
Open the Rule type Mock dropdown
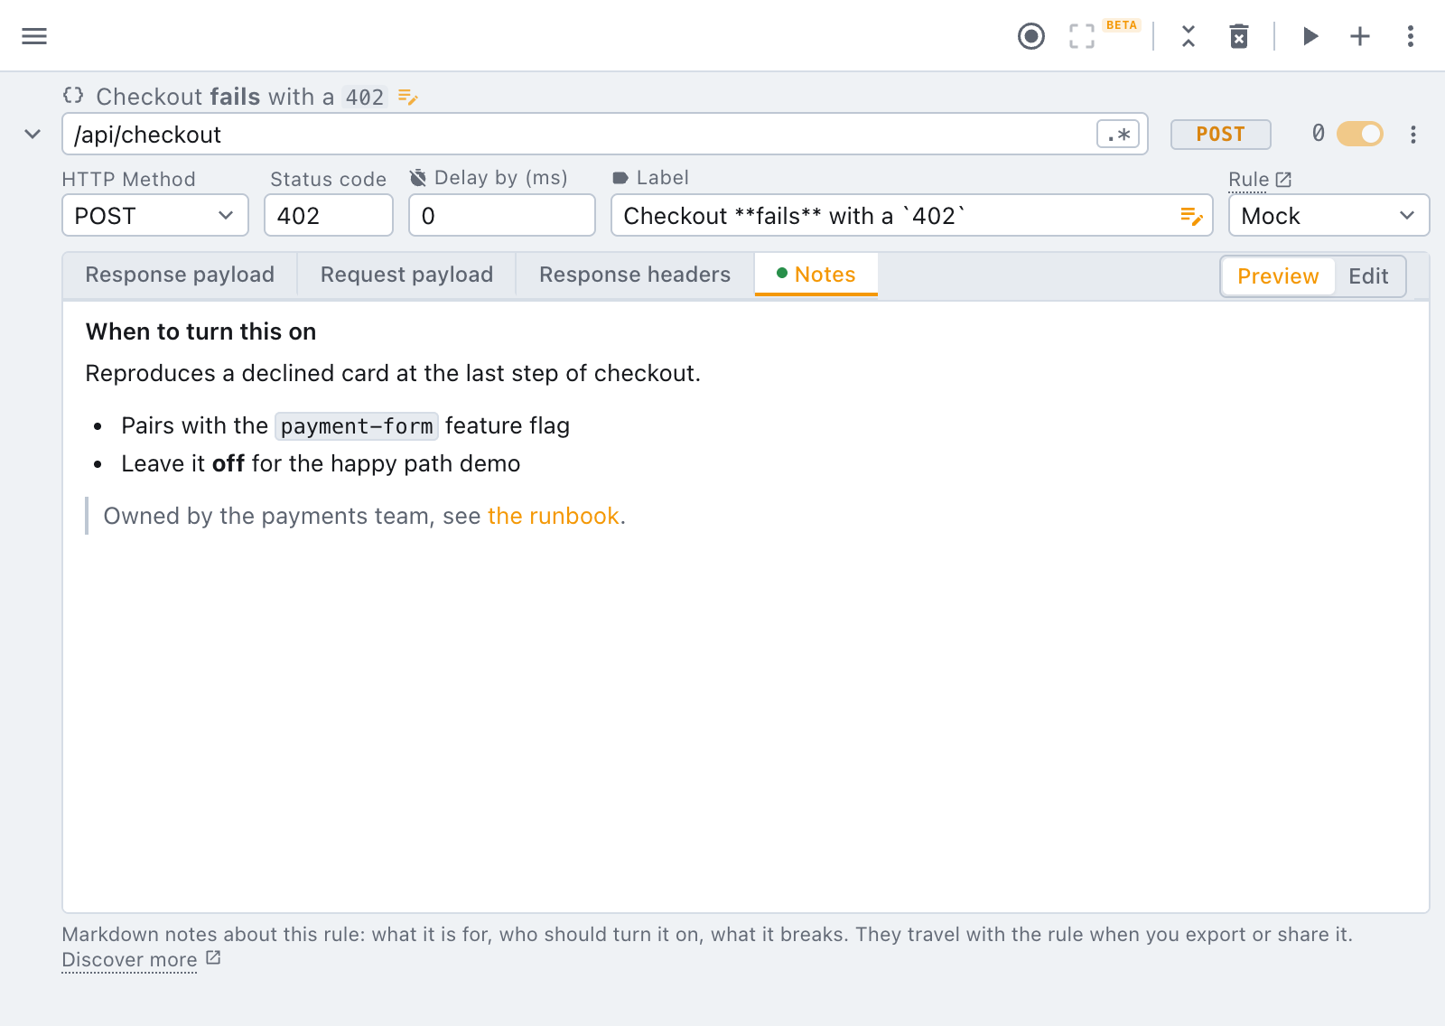coord(1329,216)
